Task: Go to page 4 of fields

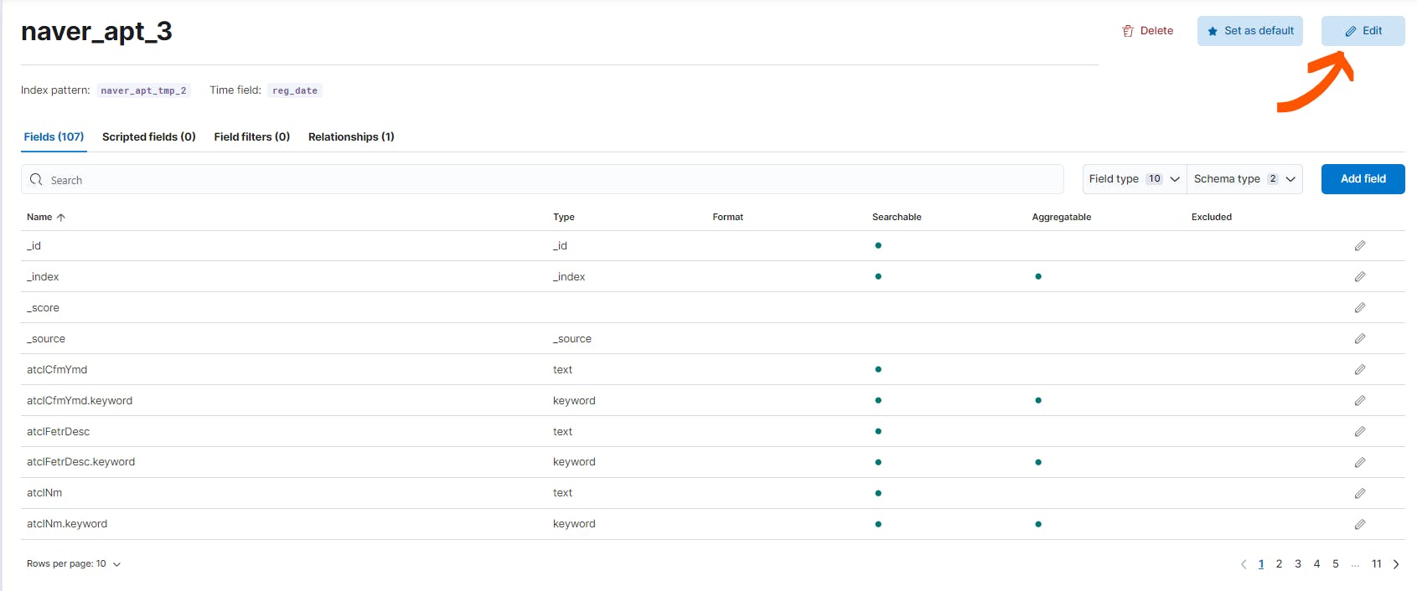Action: pyautogui.click(x=1316, y=564)
